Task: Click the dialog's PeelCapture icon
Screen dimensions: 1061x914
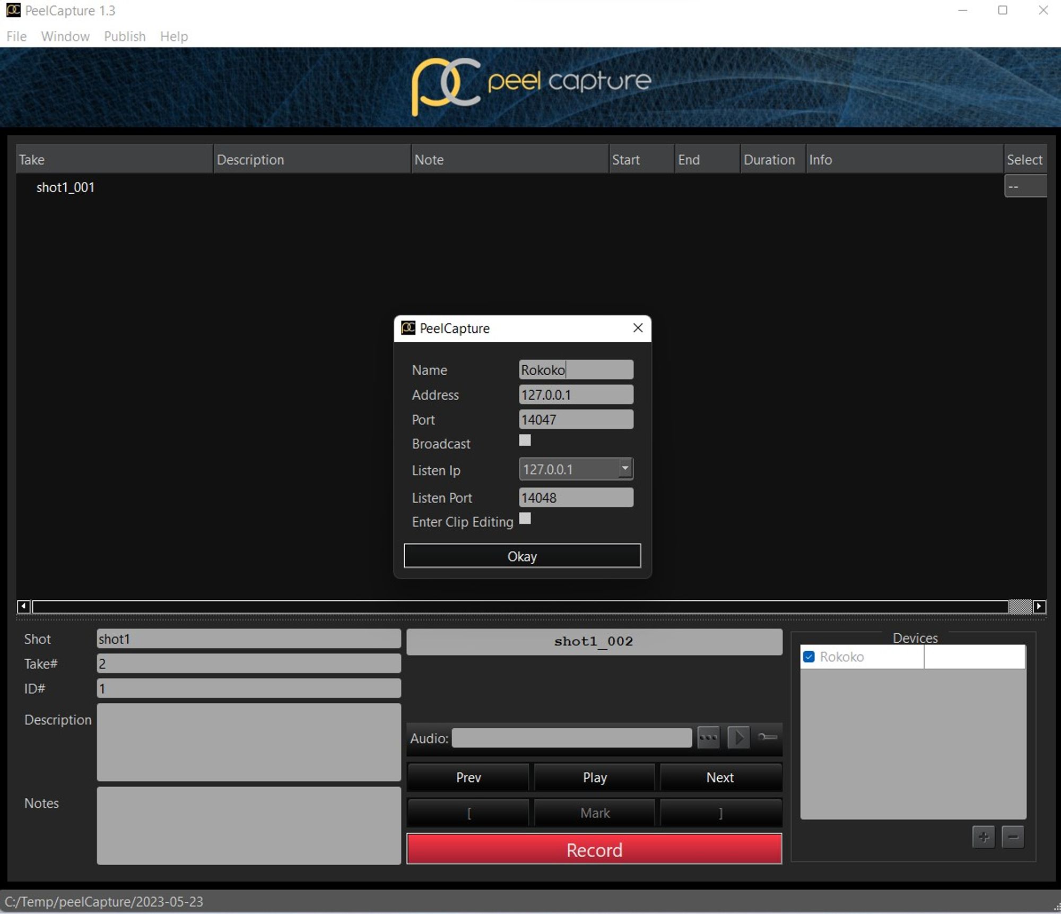Action: tap(408, 328)
